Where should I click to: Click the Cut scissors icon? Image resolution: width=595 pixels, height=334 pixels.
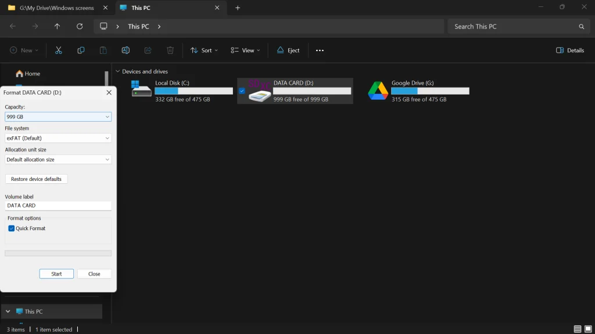[59, 50]
